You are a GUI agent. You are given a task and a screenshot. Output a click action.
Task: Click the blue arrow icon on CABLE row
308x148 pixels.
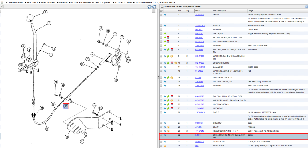[164, 112]
